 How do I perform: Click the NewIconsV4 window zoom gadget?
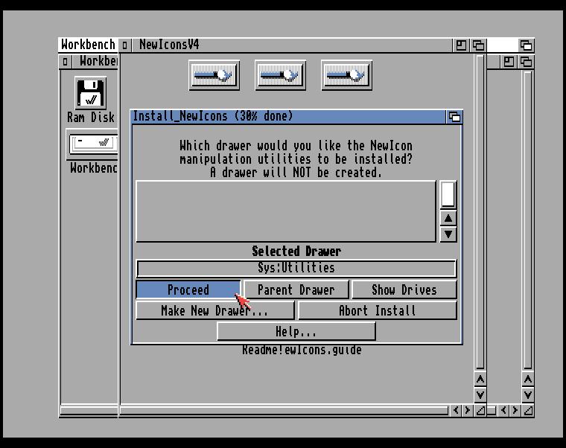tap(462, 45)
